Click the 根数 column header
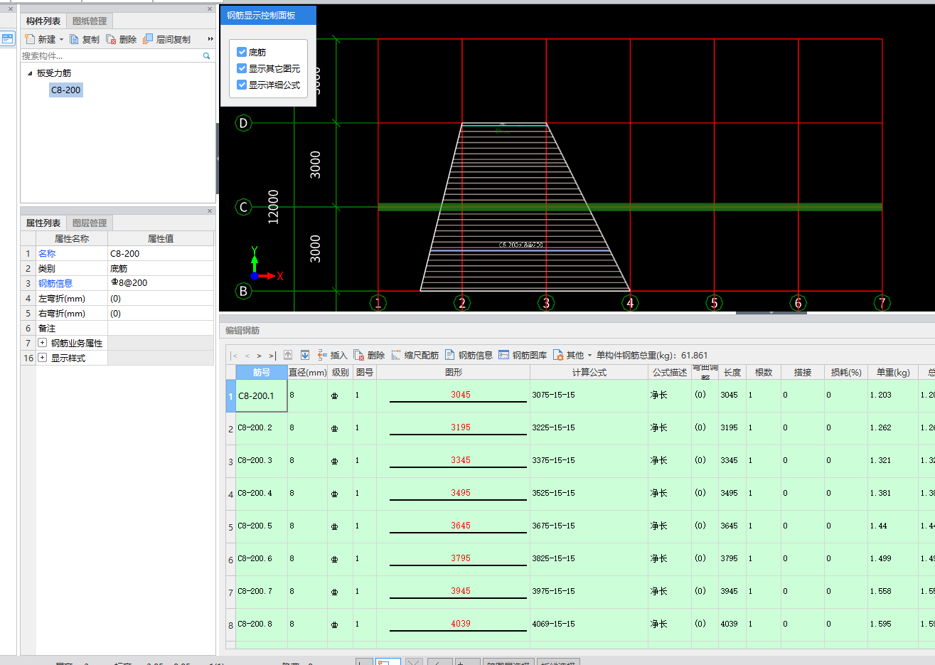Image resolution: width=935 pixels, height=665 pixels. point(764,373)
